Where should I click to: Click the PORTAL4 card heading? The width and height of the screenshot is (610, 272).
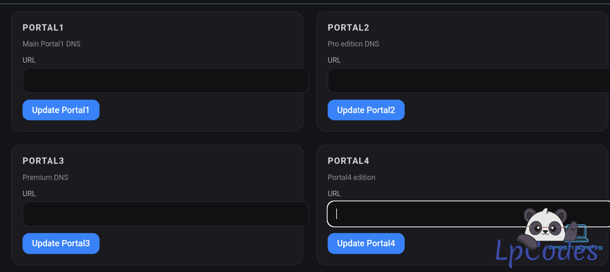point(348,161)
